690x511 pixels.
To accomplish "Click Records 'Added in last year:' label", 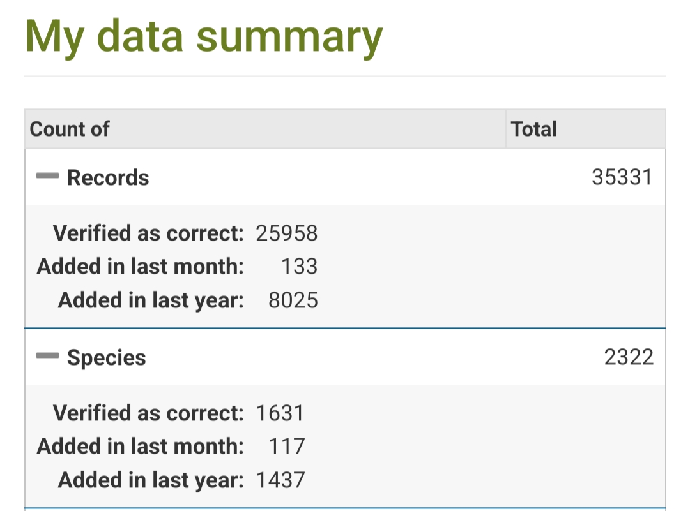I will pos(151,300).
